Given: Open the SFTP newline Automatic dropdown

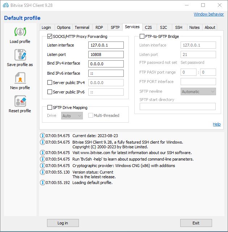Looking at the screenshot, I should tap(198, 92).
